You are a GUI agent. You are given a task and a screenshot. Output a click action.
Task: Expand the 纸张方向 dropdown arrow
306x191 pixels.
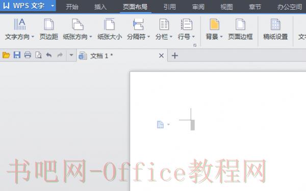(91, 37)
